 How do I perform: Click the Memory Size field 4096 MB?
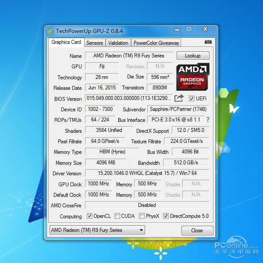(x=106, y=163)
